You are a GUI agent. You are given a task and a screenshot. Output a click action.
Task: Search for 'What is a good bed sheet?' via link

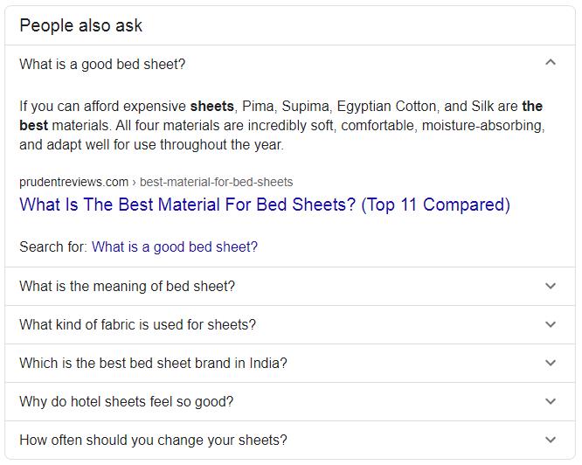point(175,247)
